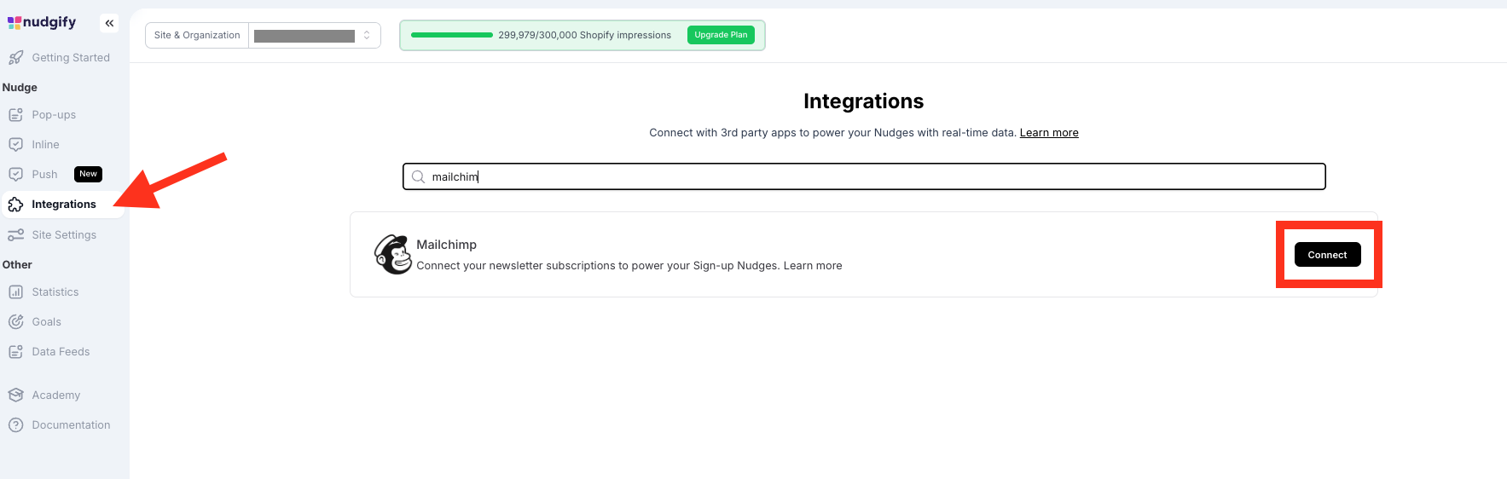This screenshot has width=1507, height=479.
Task: Click the Upgrade Plan button
Action: pyautogui.click(x=721, y=35)
